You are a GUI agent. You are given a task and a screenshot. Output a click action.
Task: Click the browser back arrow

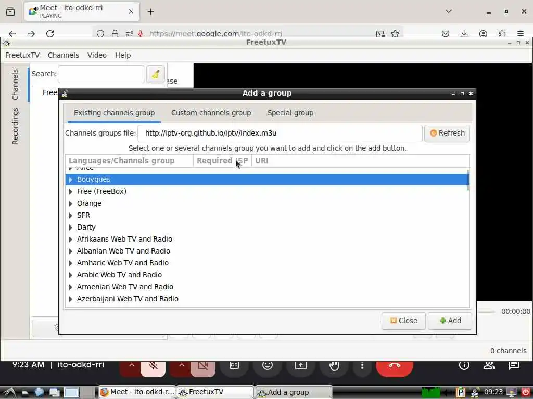[x=12, y=34]
